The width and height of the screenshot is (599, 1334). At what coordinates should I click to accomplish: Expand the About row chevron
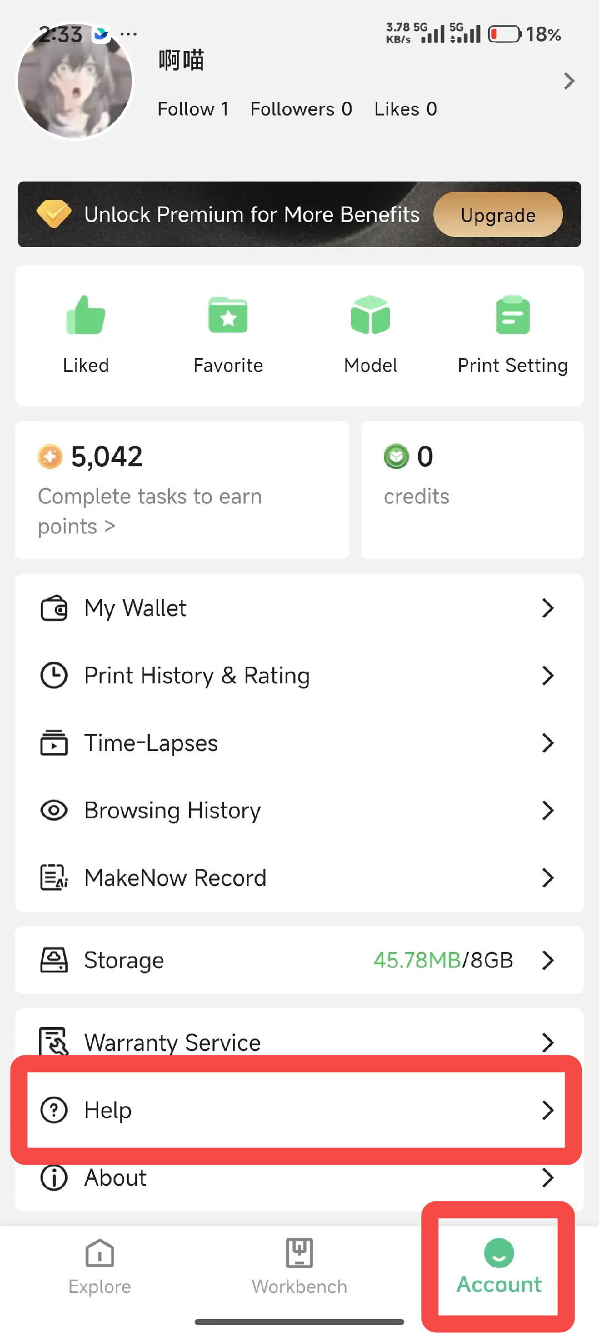coord(547,1177)
